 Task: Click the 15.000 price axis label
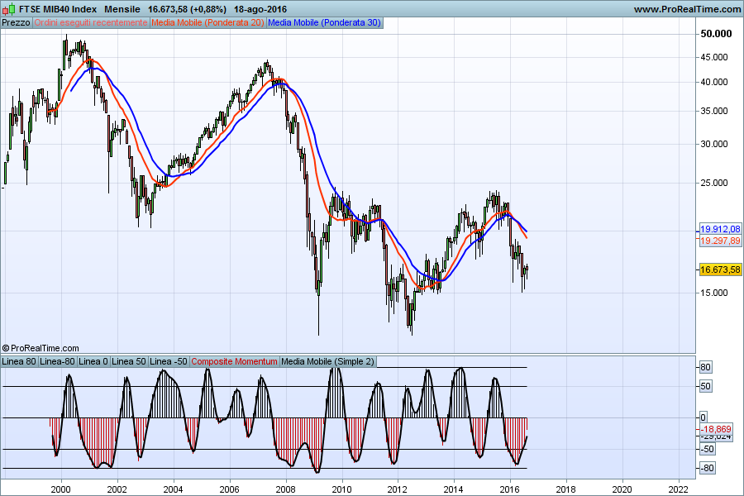(714, 293)
